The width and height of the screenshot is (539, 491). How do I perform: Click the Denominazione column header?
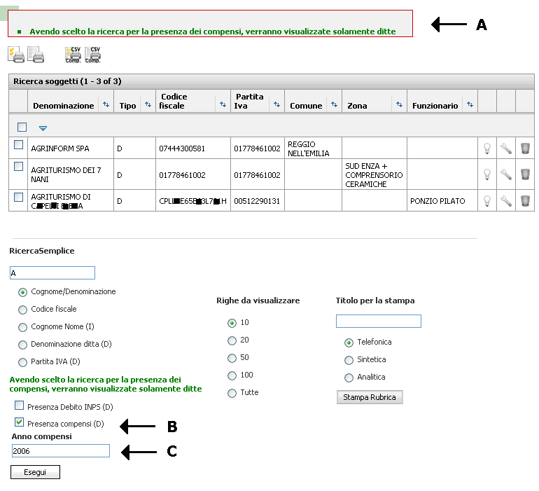pyautogui.click(x=63, y=106)
